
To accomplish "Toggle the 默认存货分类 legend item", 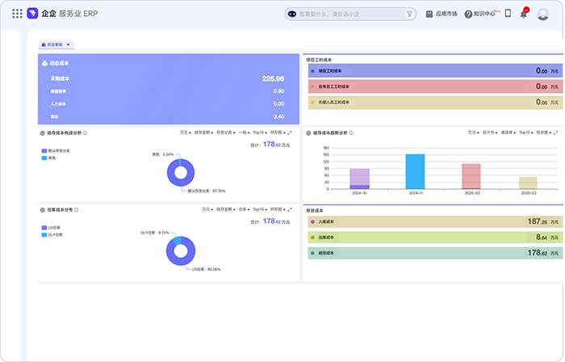I will [56, 151].
